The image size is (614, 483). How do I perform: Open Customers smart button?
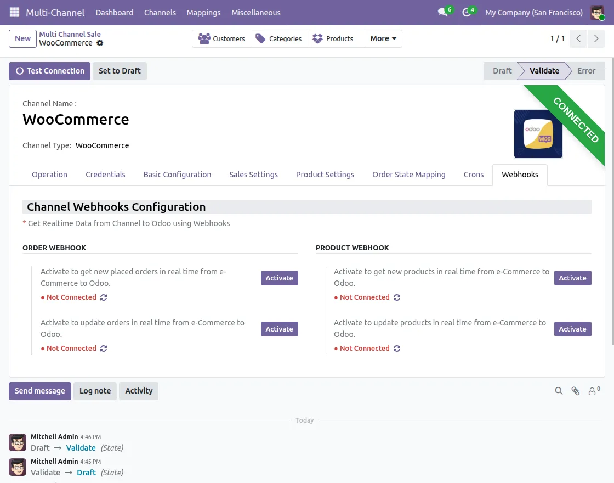point(221,38)
